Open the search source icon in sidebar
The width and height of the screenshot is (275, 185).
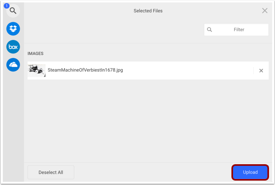pyautogui.click(x=13, y=11)
